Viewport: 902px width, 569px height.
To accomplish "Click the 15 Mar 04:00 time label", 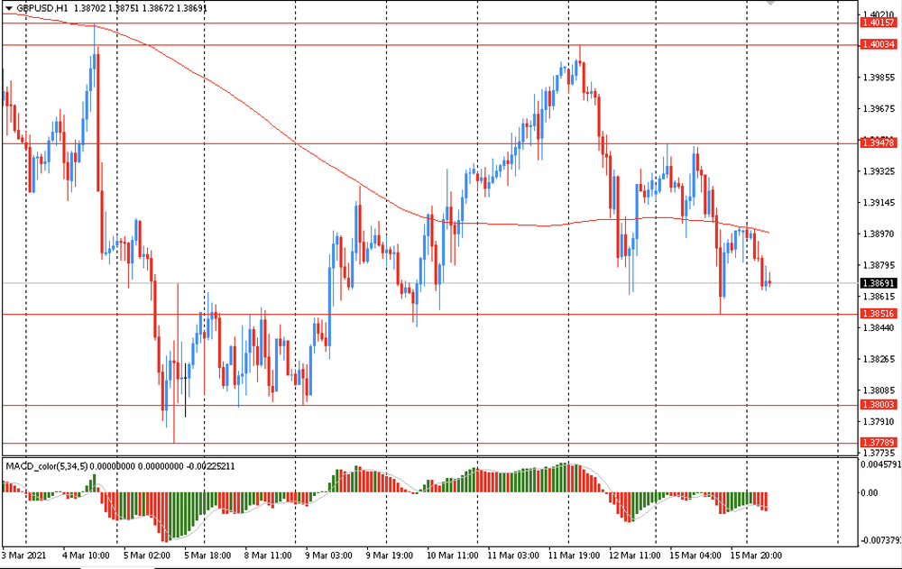I will coord(695,555).
